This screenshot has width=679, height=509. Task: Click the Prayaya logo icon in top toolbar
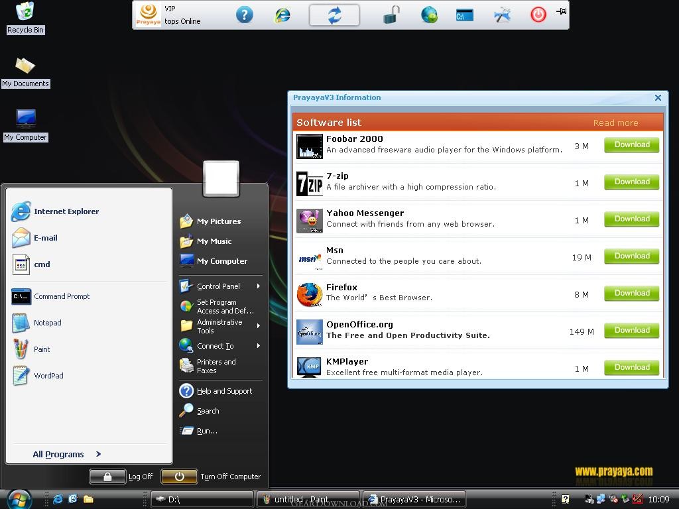point(148,15)
